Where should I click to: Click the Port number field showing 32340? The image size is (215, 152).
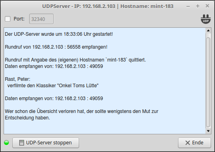coord(41,19)
